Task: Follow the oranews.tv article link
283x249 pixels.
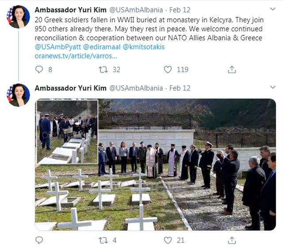Action: coord(76,56)
